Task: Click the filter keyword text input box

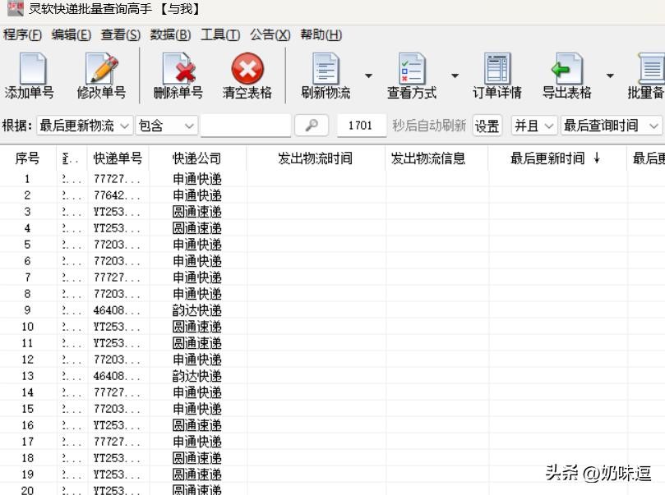Action: pos(245,126)
